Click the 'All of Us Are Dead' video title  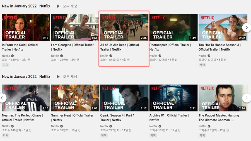coord(119,47)
